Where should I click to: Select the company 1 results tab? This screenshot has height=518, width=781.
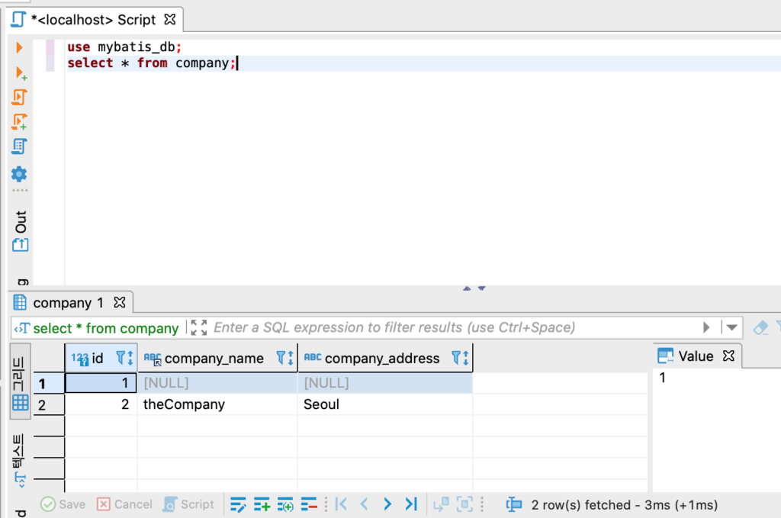coord(67,303)
